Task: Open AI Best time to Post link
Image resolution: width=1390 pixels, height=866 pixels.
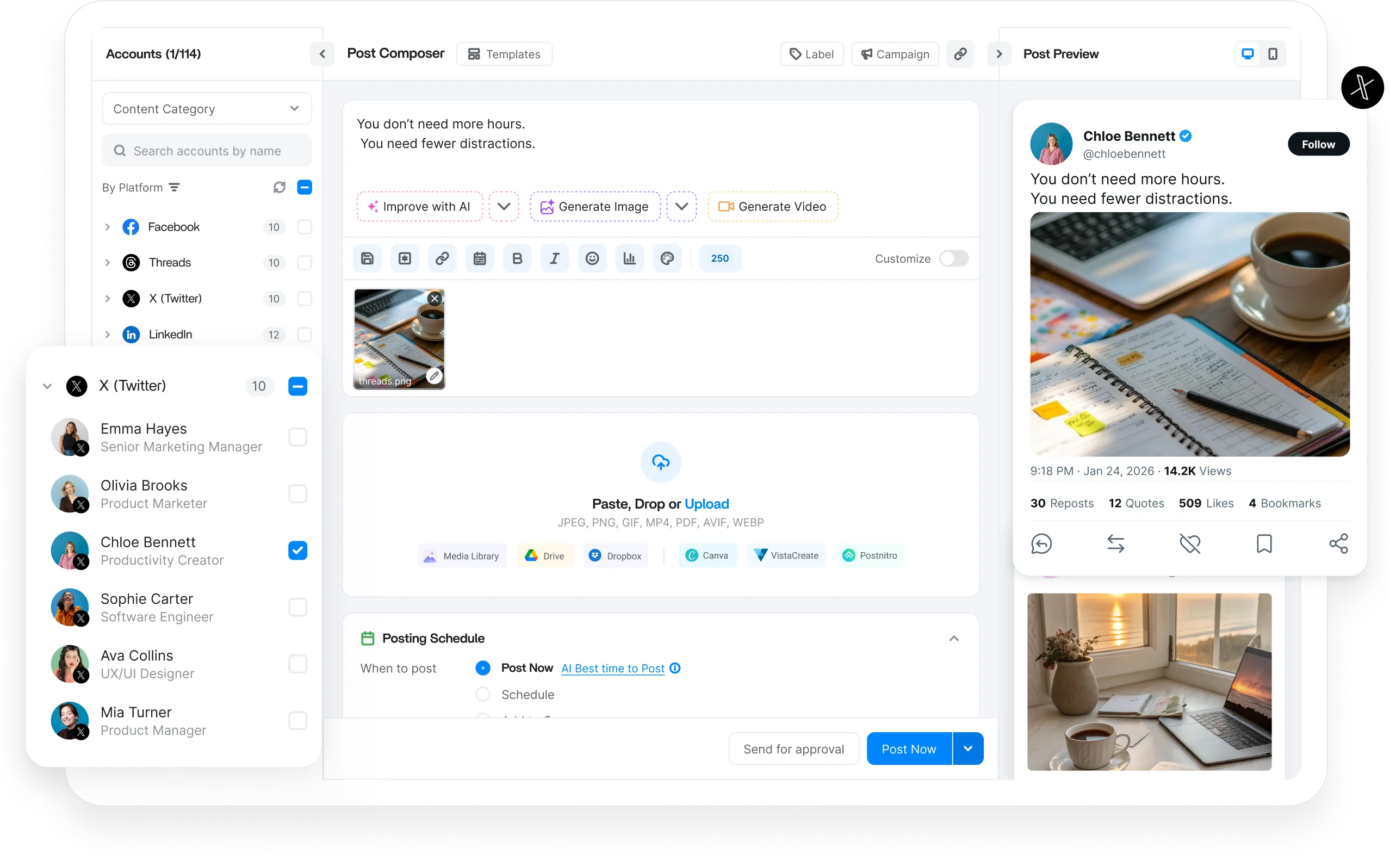Action: [x=612, y=669]
